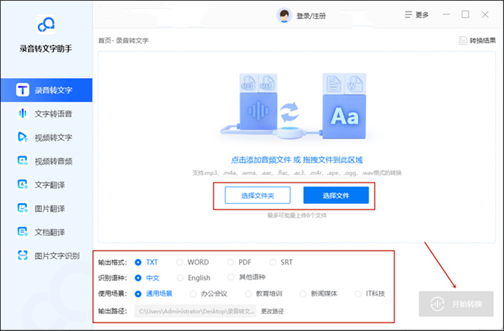Select PDF output format
Screen dimensions: 504x331
tap(239, 262)
